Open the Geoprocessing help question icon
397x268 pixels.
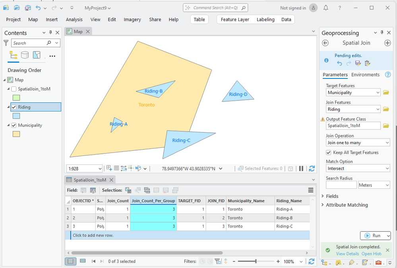click(x=387, y=74)
